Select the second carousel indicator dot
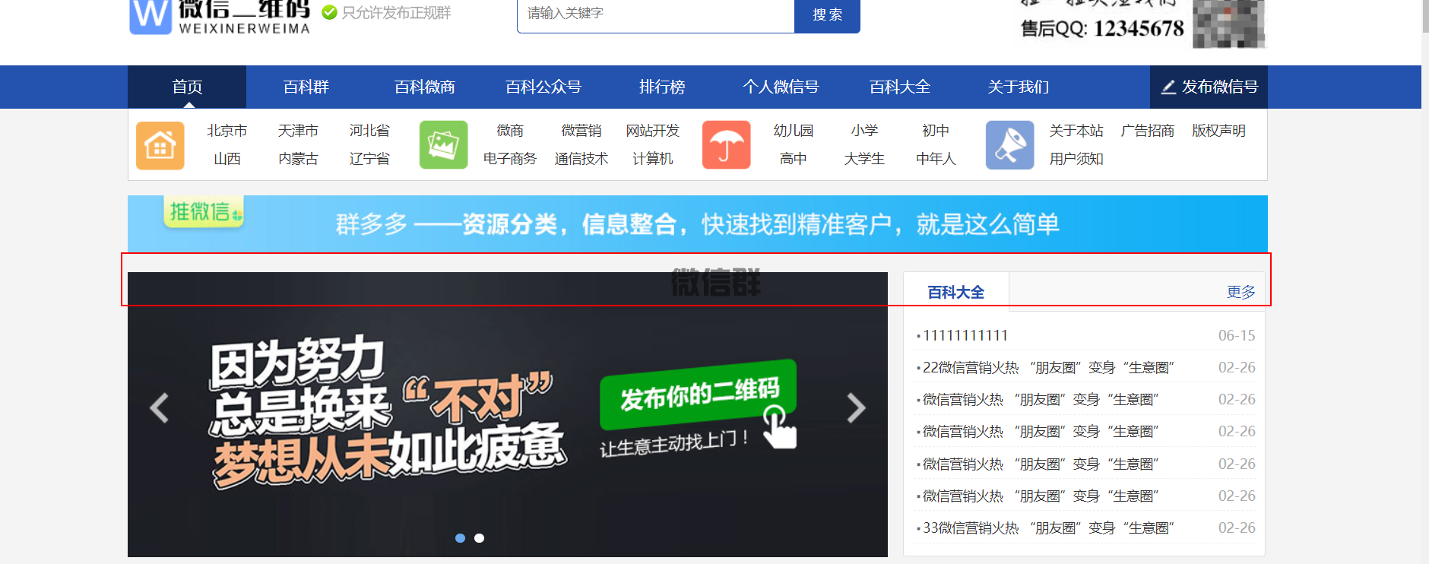Image resolution: width=1429 pixels, height=564 pixels. (x=479, y=538)
